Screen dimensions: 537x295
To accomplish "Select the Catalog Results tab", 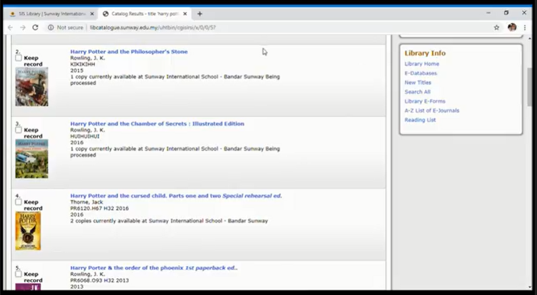I will tap(145, 14).
